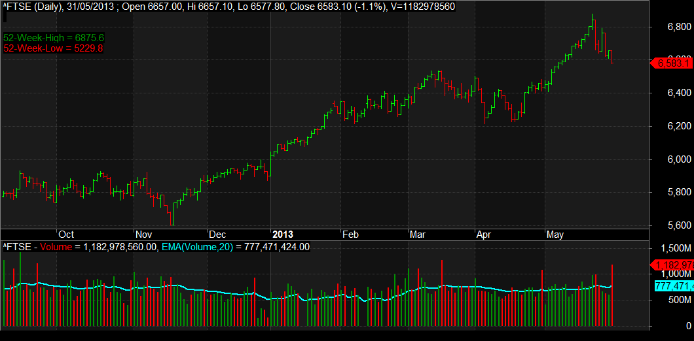Click the cyan 777,471 EMA value marker
Image resolution: width=694 pixels, height=341 pixels.
[x=674, y=286]
